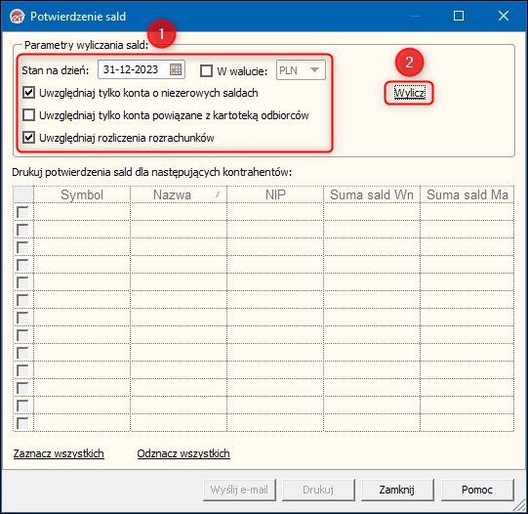Open the Pomoc help button
The image size is (528, 514).
pyautogui.click(x=477, y=490)
